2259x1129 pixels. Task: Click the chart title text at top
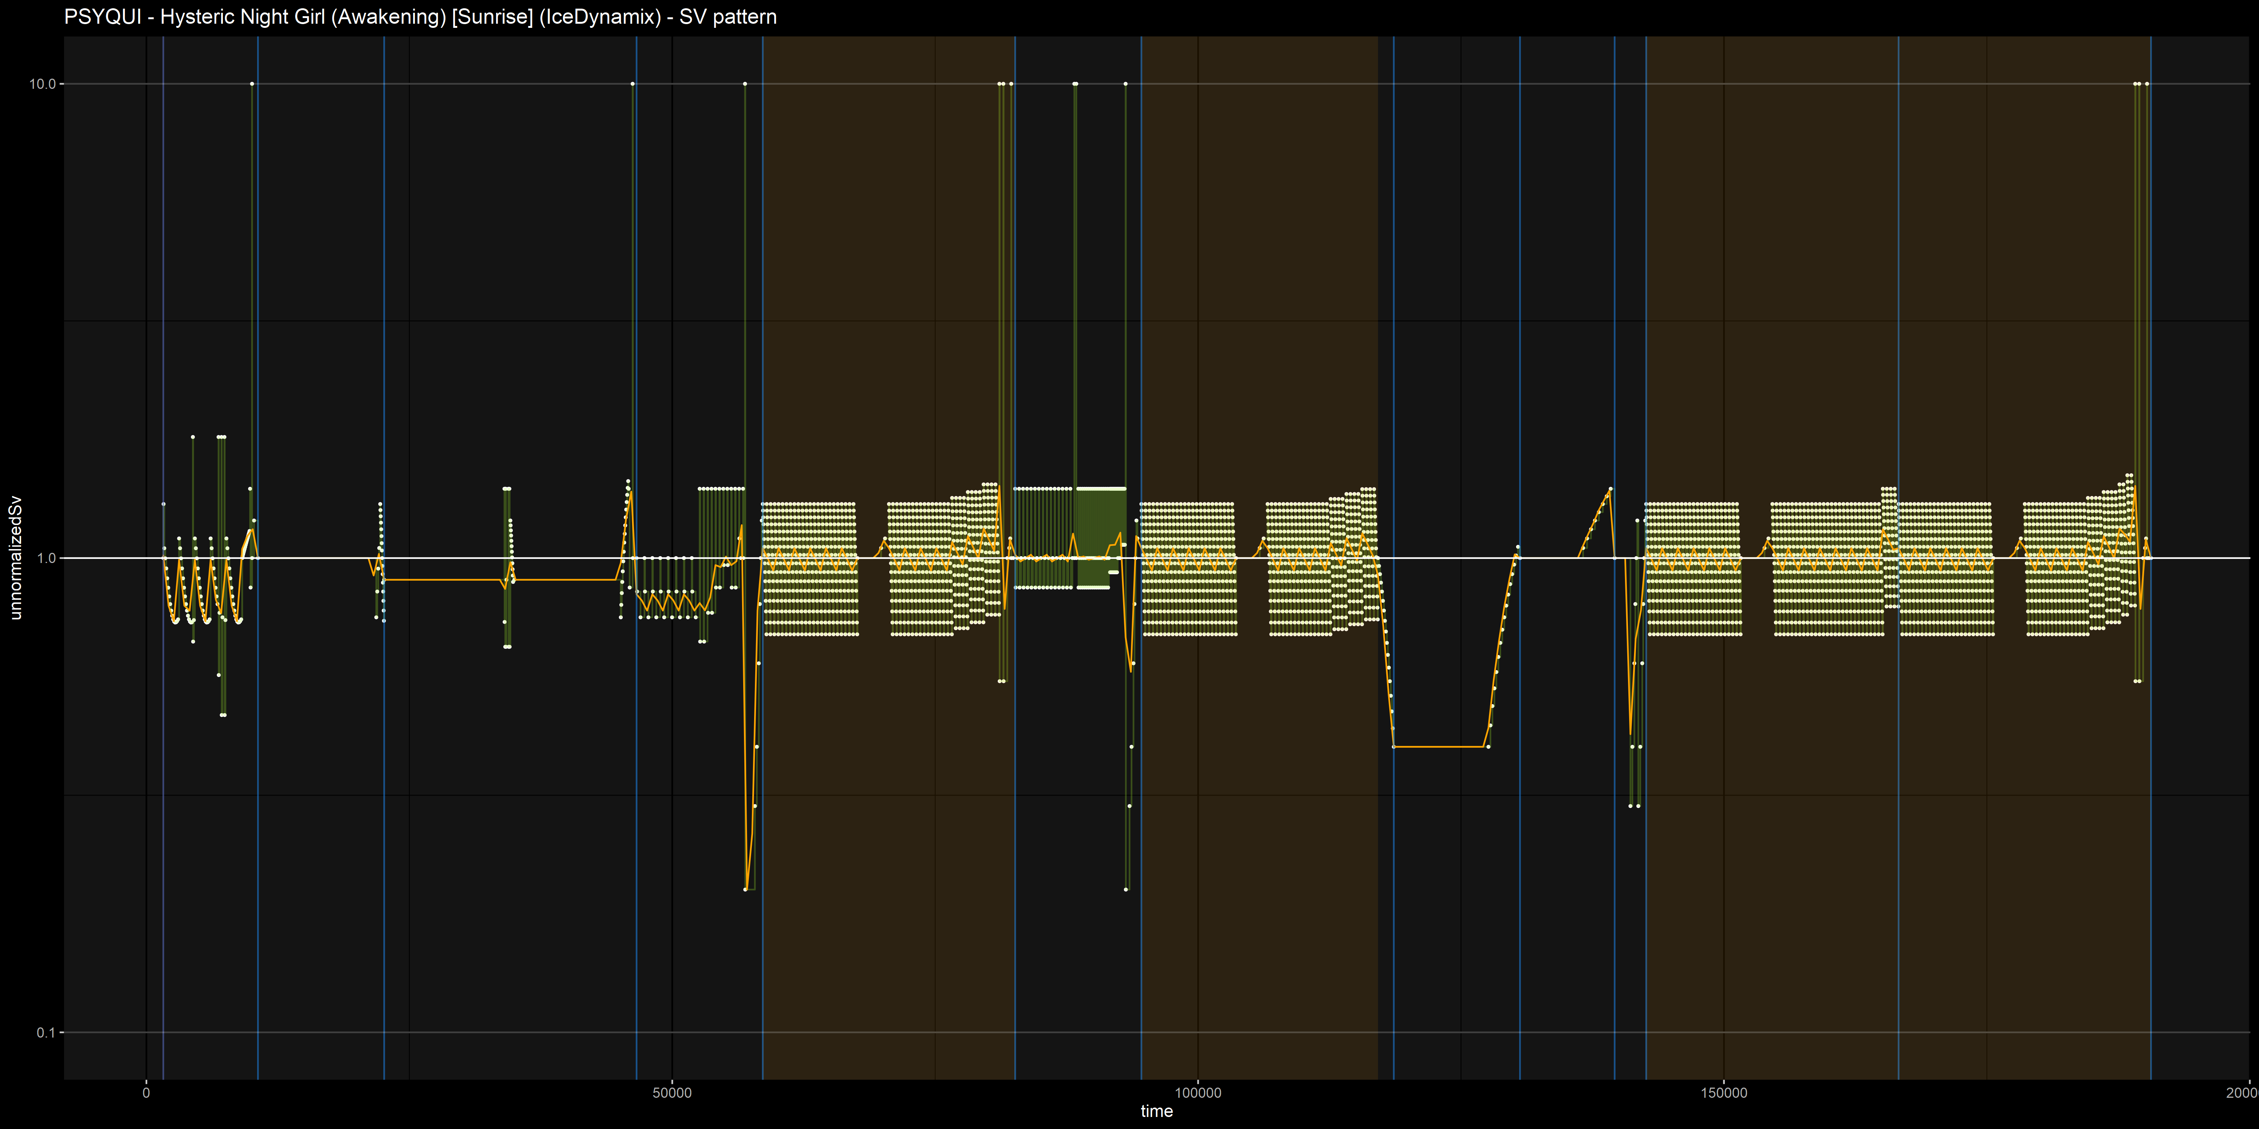point(420,17)
